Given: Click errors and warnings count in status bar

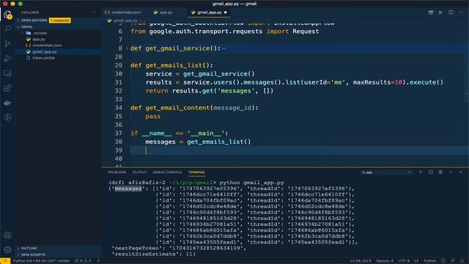Looking at the screenshot, I should point(83,261).
